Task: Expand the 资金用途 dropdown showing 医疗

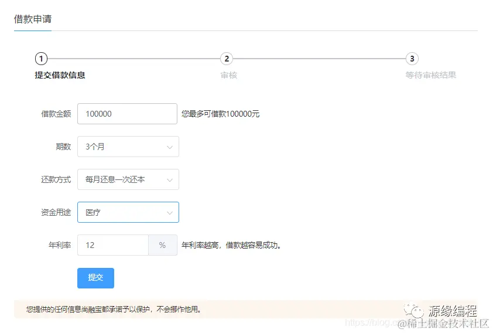Action: coord(128,212)
